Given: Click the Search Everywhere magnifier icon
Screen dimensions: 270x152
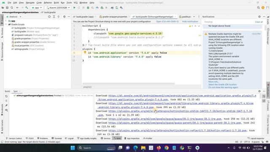Looking at the screenshot, I should pyautogui.click(x=258, y=8).
